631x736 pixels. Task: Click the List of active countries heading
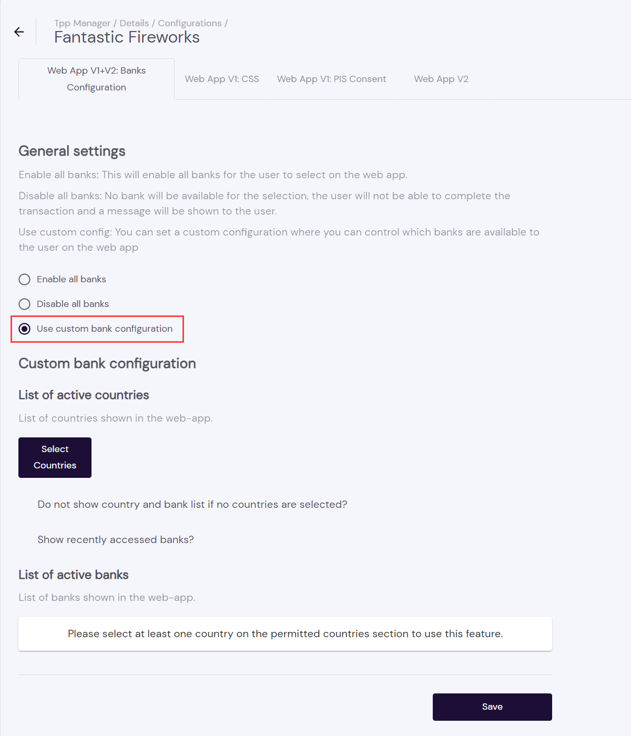click(x=84, y=395)
